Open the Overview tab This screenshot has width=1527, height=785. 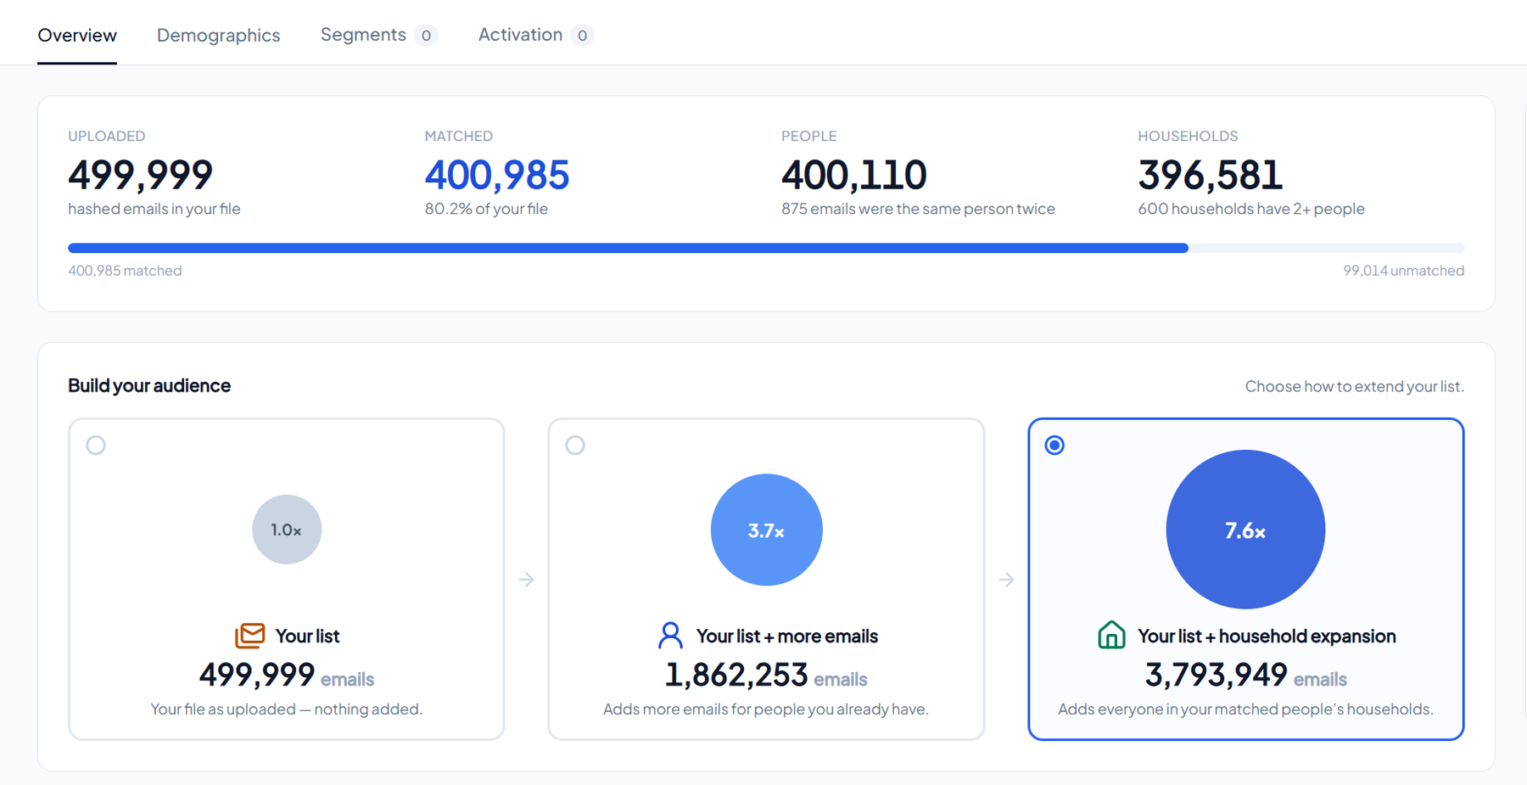pyautogui.click(x=77, y=35)
